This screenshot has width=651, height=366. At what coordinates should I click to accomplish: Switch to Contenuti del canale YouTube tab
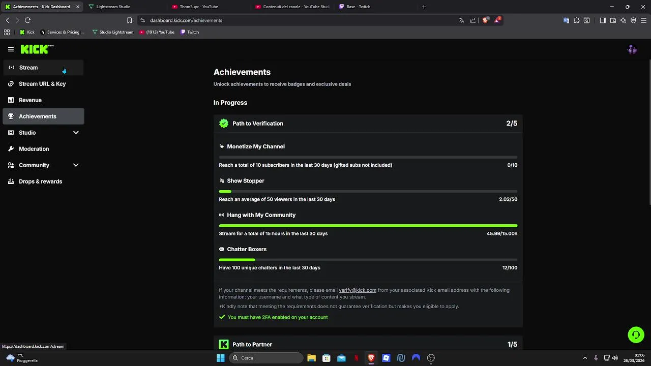tap(292, 7)
